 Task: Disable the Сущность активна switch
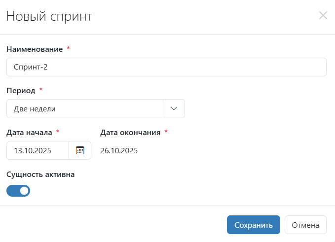[x=18, y=191]
